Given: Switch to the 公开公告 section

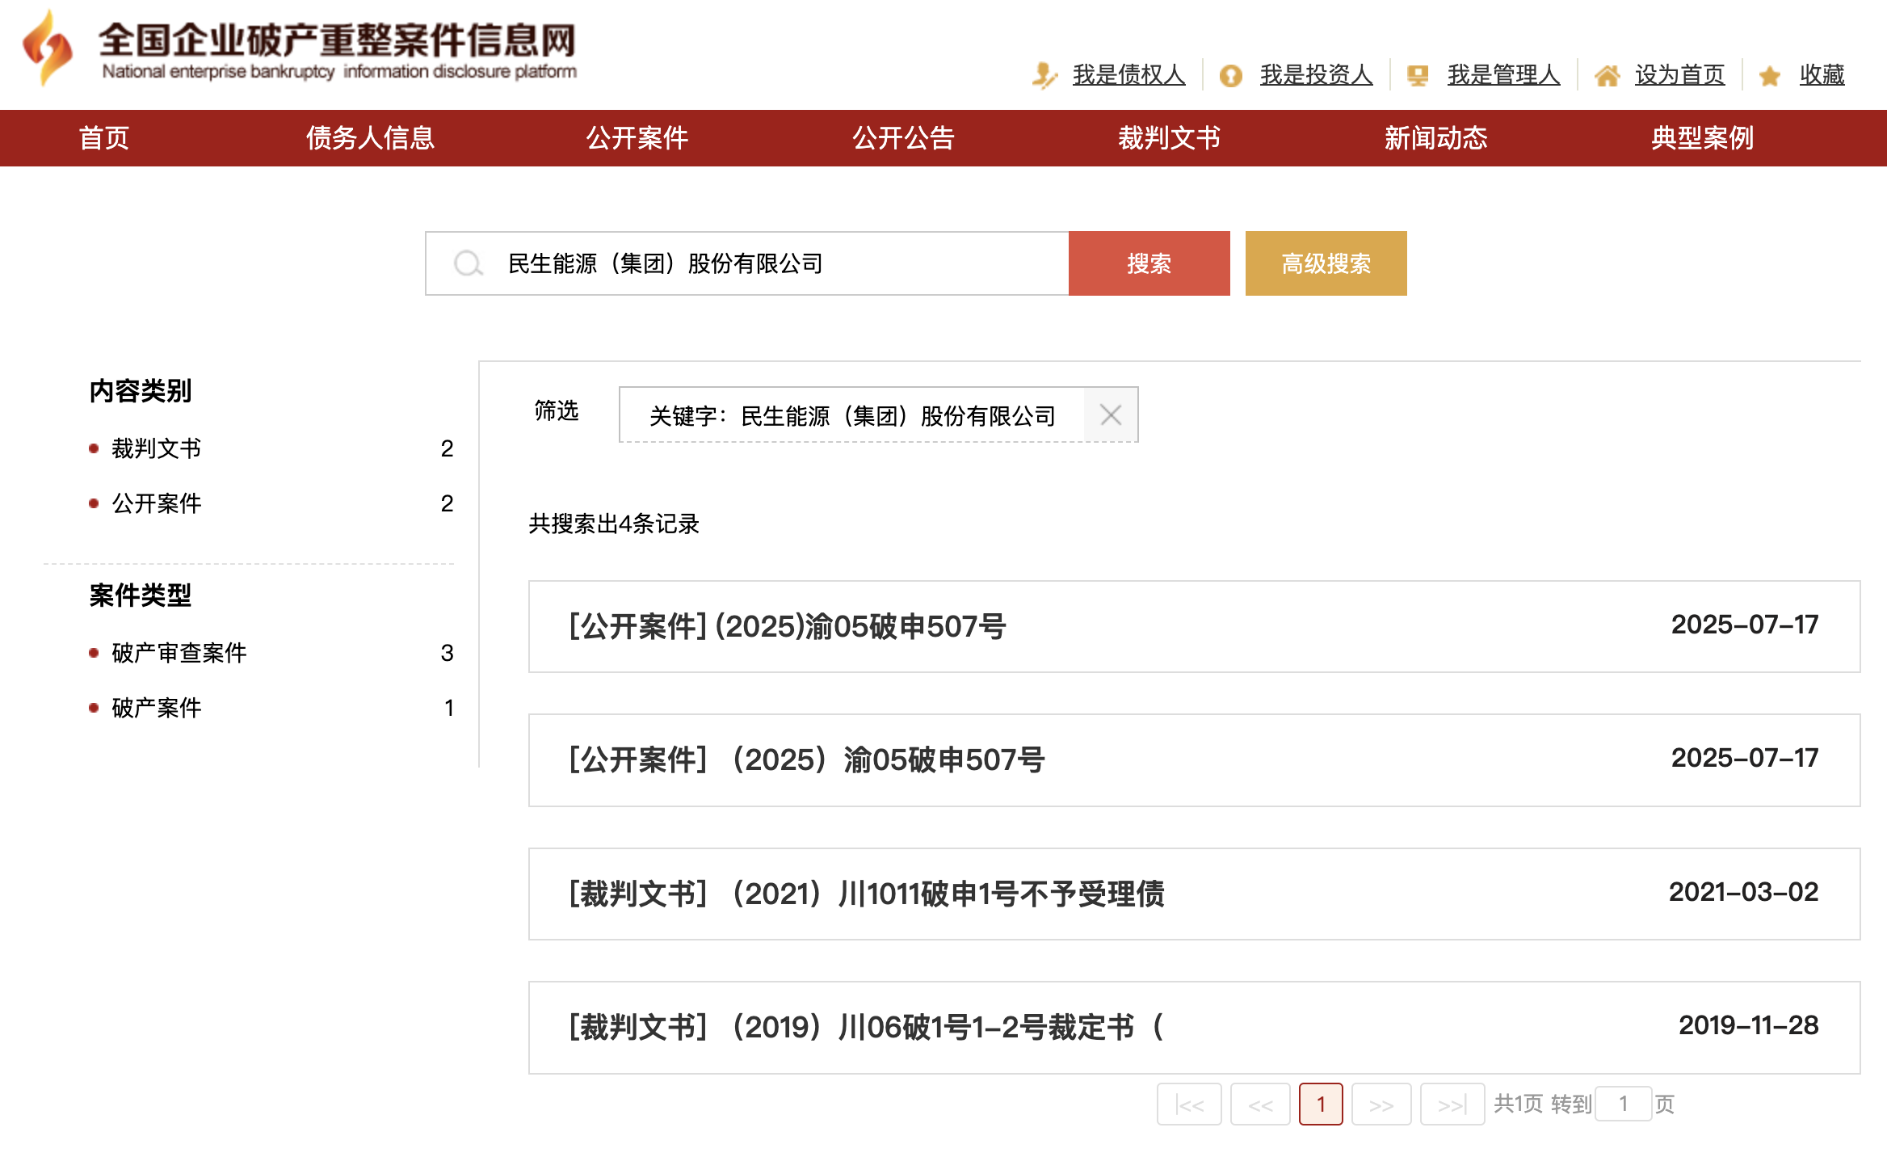Looking at the screenshot, I should (903, 137).
